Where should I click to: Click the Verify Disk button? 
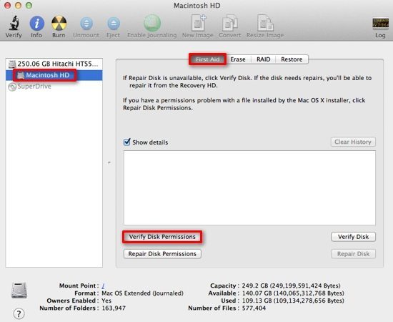tap(353, 237)
